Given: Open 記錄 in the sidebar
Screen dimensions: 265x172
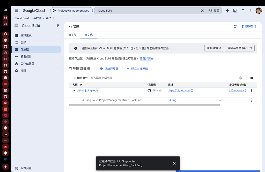Looking at the screenshot, I should tap(23, 42).
